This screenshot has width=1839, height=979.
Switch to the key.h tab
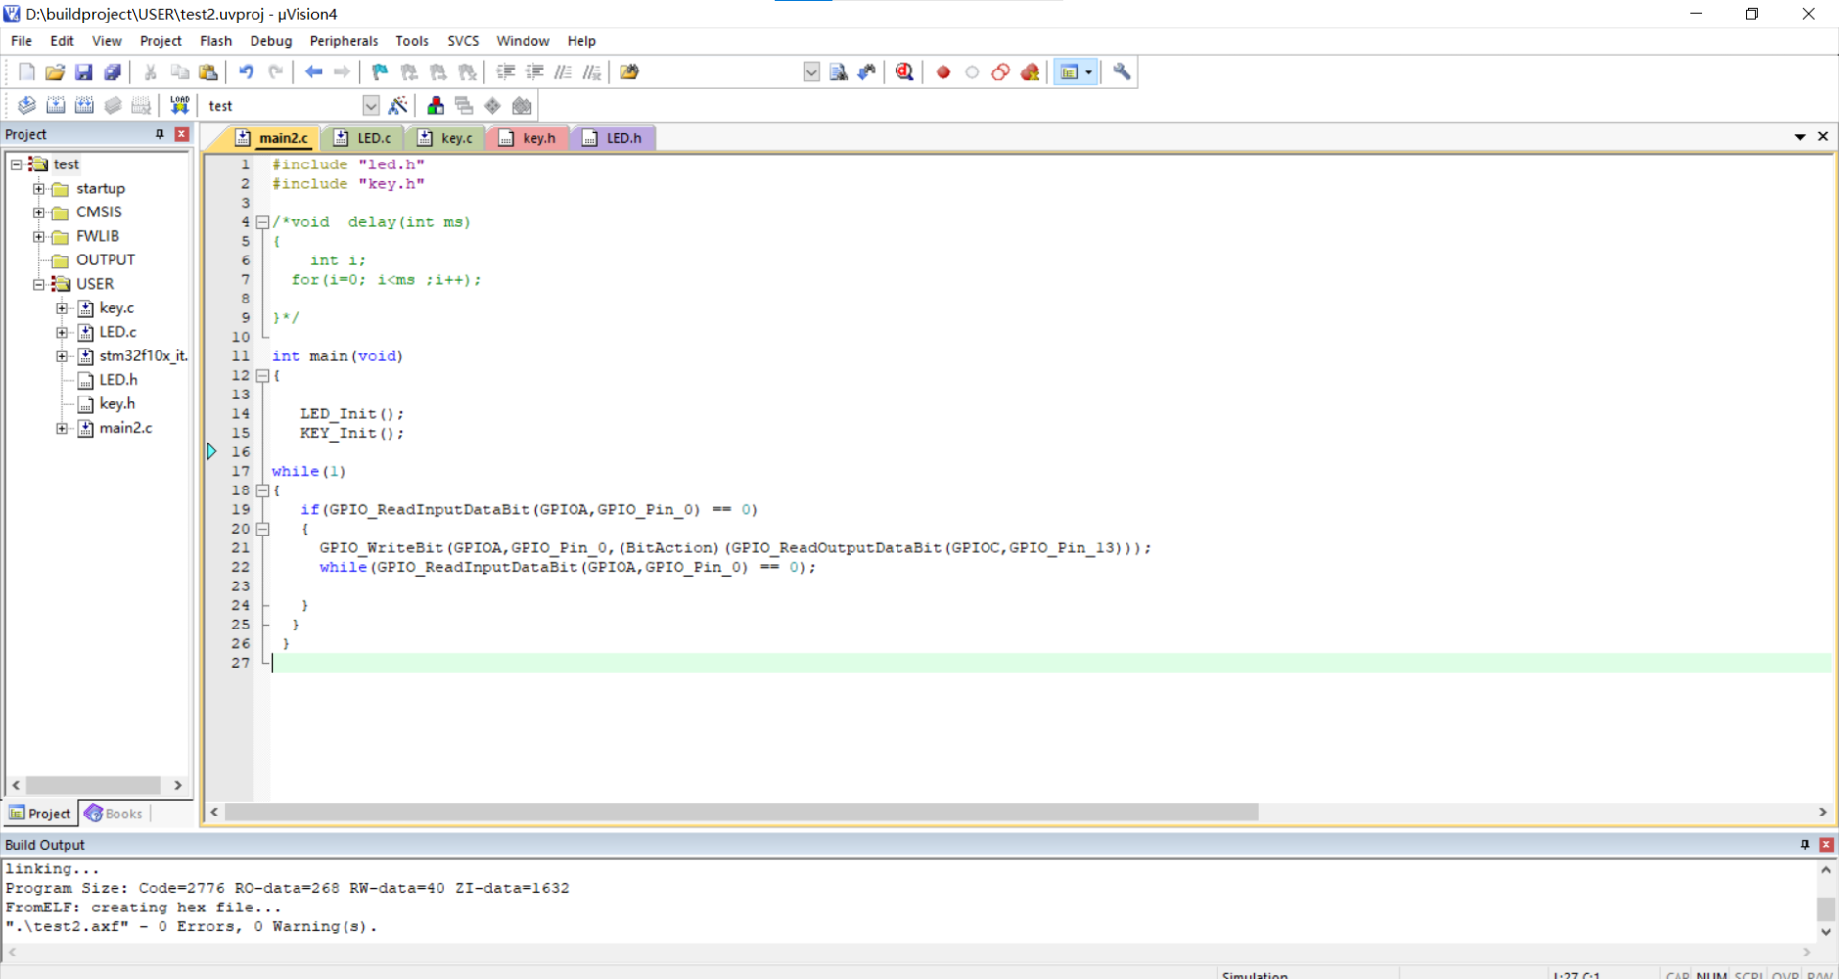(x=529, y=138)
